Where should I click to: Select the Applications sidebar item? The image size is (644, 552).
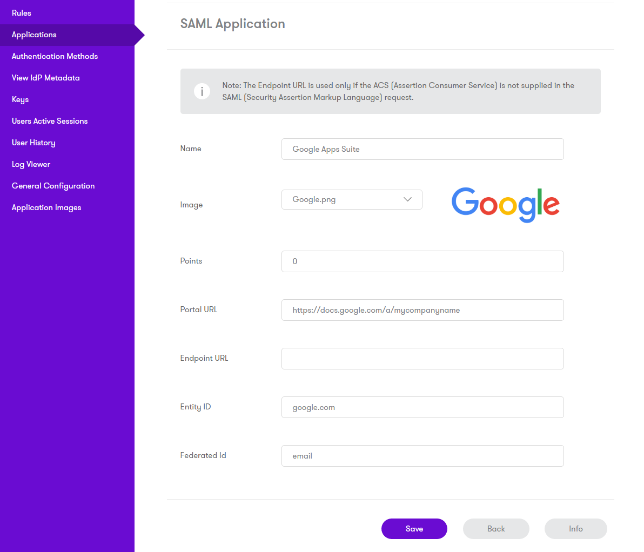tap(33, 35)
